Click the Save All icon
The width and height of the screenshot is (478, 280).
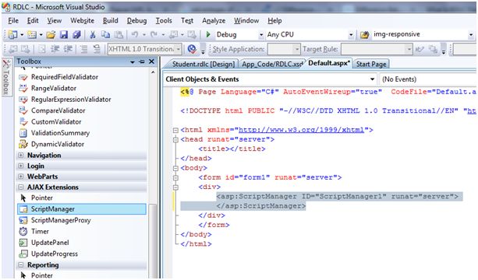pyautogui.click(x=76, y=35)
